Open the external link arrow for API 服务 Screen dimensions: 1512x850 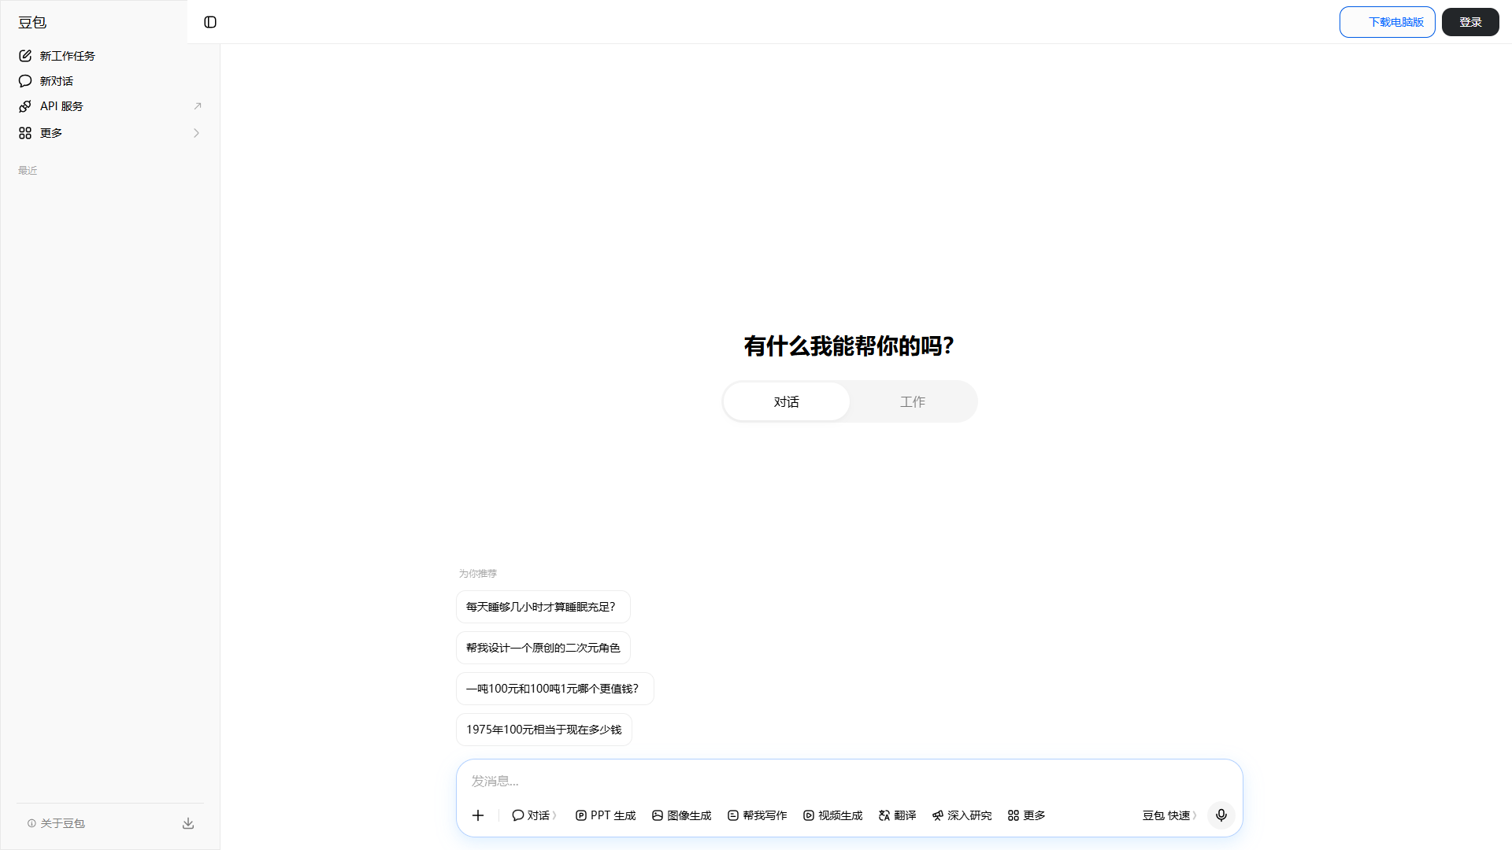(198, 106)
